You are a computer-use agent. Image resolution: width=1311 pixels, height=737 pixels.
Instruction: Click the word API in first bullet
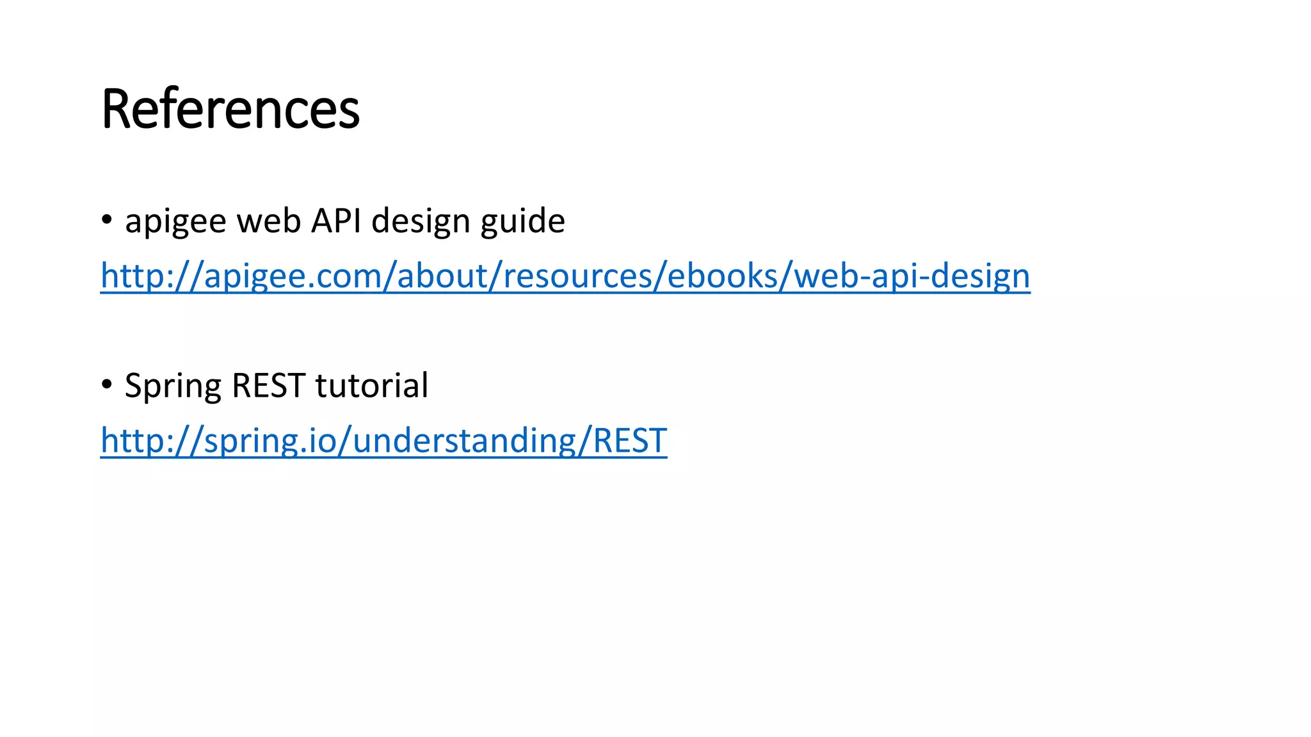coord(336,220)
